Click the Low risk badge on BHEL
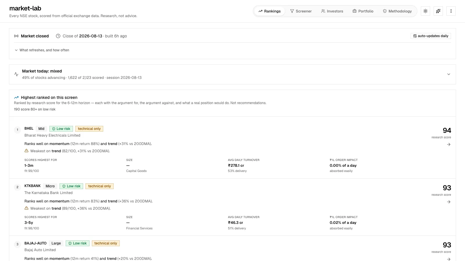Image resolution: width=465 pixels, height=261 pixels. coord(61,129)
